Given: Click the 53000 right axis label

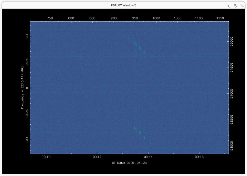Looking at the screenshot, I should (x=231, y=146).
